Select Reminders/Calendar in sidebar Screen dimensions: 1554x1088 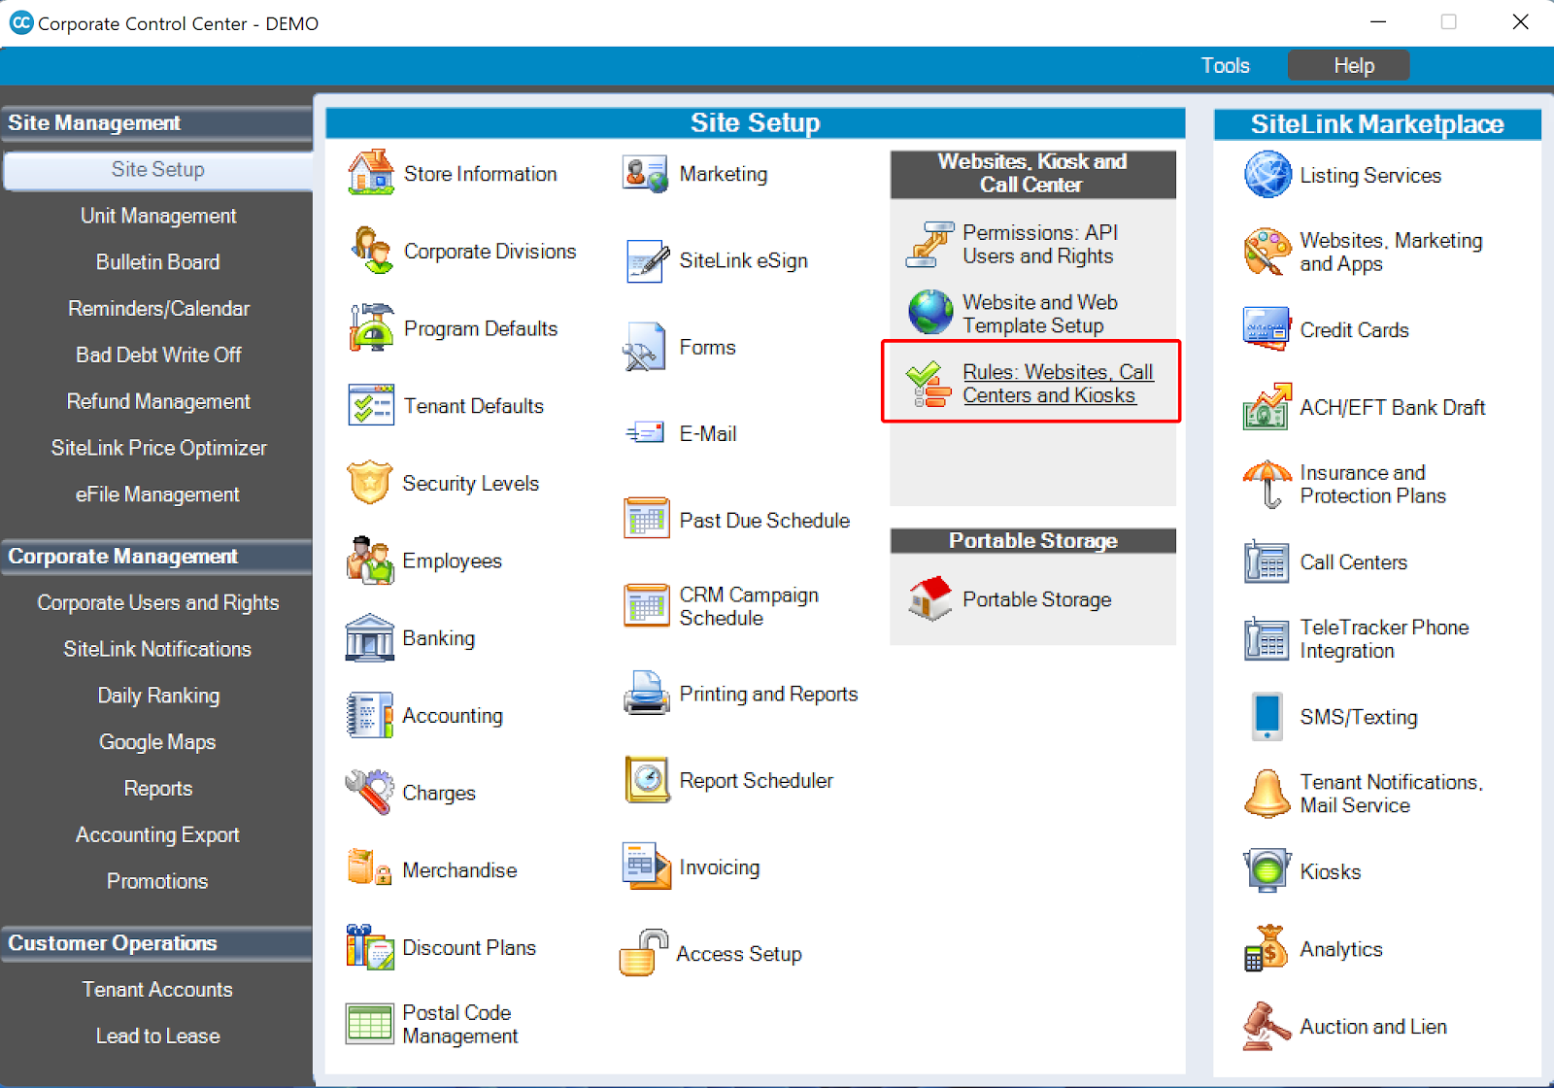tap(157, 309)
